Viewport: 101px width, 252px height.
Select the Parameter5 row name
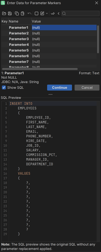tap(19, 50)
